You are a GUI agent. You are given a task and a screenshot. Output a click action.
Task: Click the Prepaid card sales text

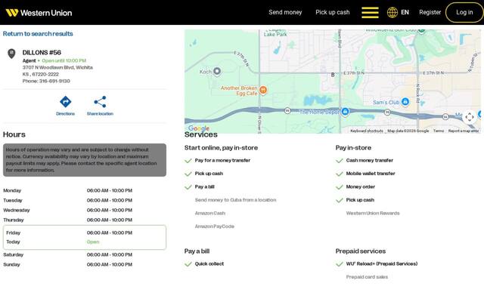coord(367,277)
